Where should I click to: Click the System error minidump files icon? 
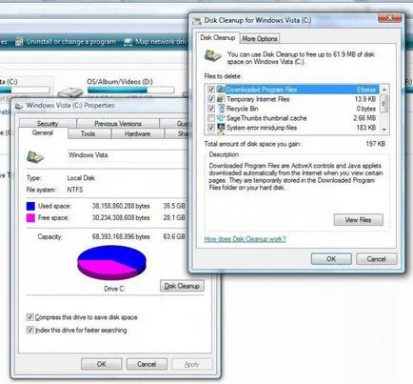pyautogui.click(x=221, y=128)
